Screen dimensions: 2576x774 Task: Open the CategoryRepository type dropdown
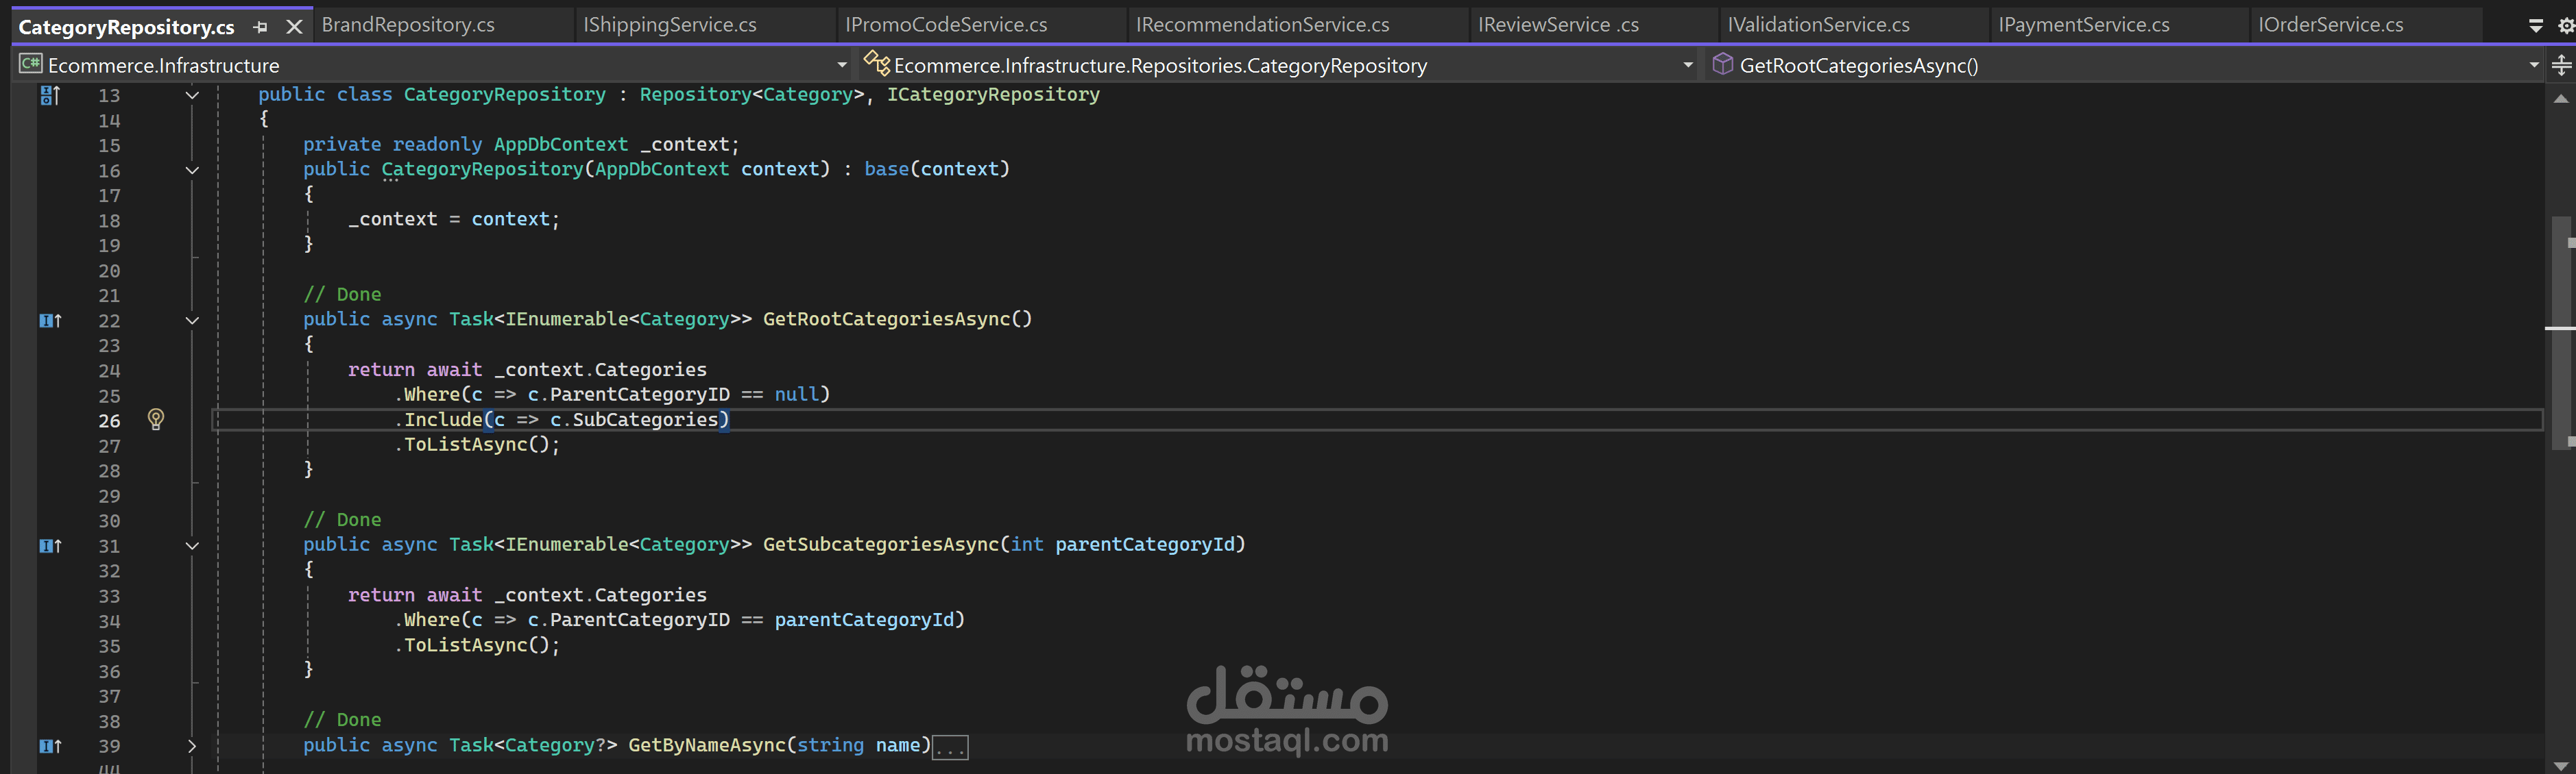point(1688,66)
